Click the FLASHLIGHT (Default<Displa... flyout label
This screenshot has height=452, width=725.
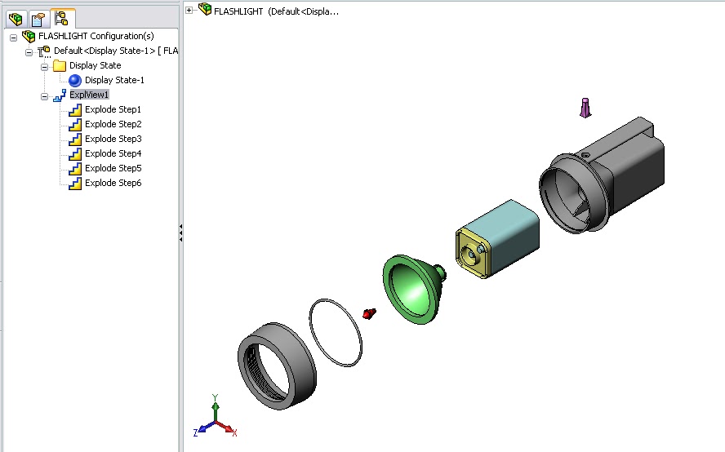(x=277, y=11)
